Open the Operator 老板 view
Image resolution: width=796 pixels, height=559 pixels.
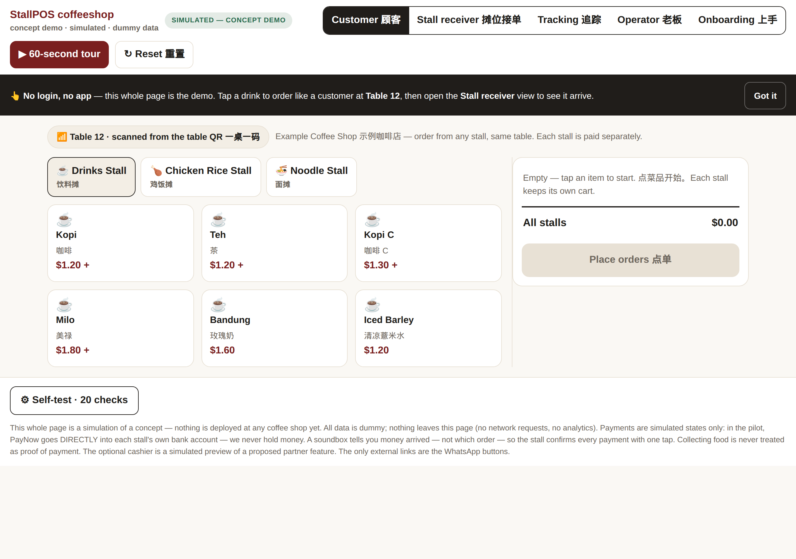click(649, 20)
